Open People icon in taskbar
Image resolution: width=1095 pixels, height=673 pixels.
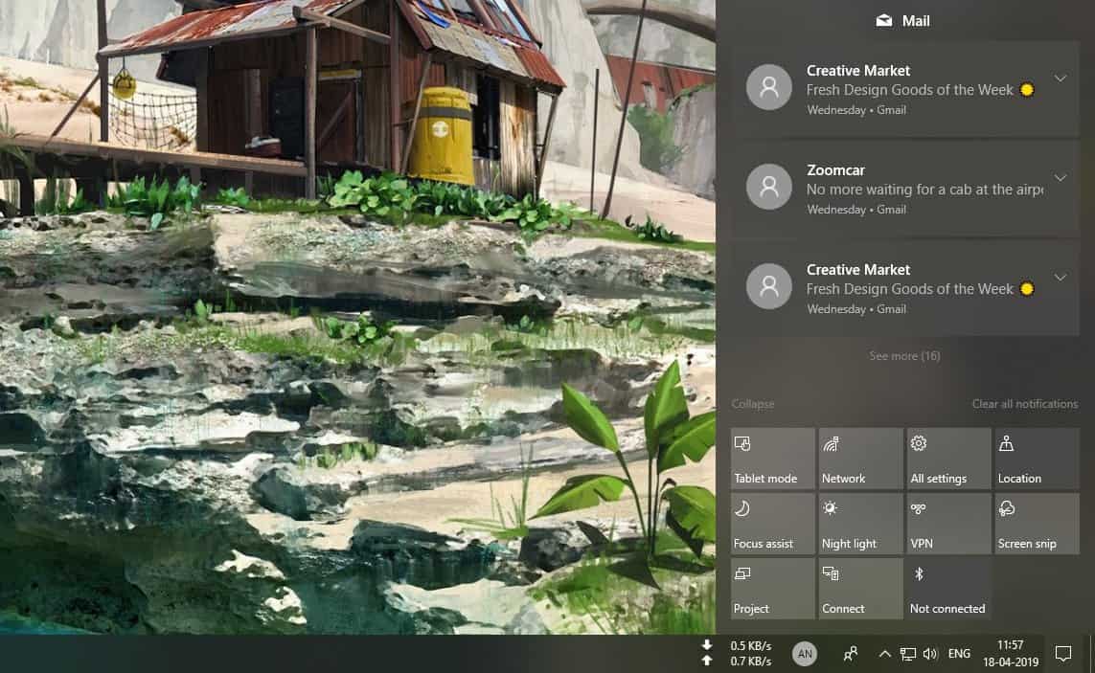pos(851,654)
